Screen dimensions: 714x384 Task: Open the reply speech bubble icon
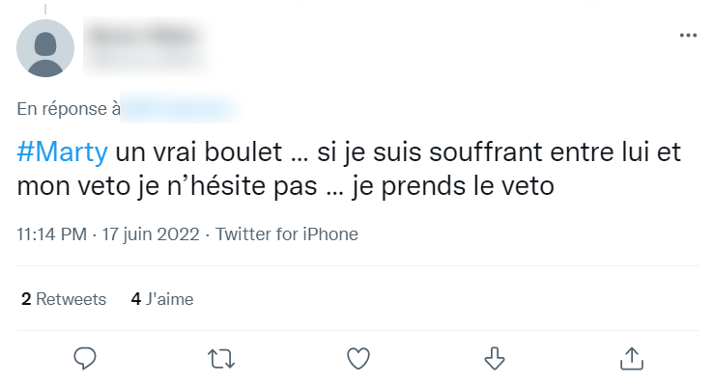tap(85, 359)
